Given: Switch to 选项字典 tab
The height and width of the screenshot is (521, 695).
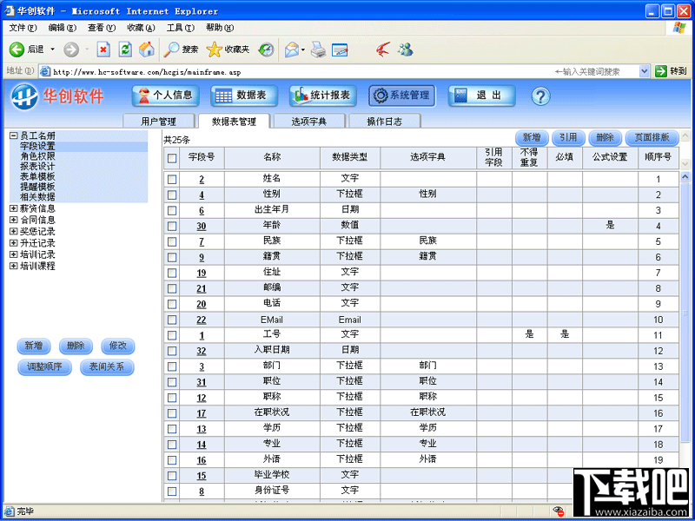Looking at the screenshot, I should (x=309, y=122).
